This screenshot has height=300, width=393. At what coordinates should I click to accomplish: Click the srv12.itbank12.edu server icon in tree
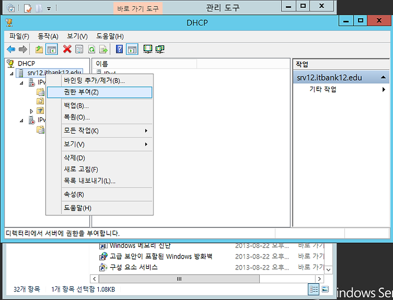point(21,73)
